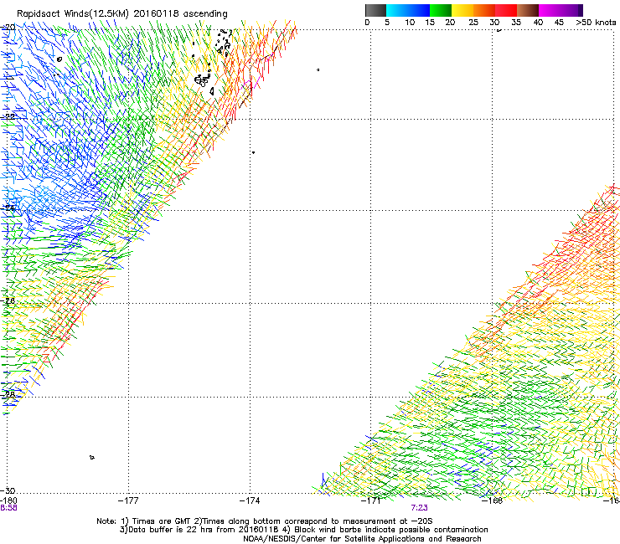Click the cyan 5-10 knots color bar segment
The image size is (620, 544).
tap(397, 10)
